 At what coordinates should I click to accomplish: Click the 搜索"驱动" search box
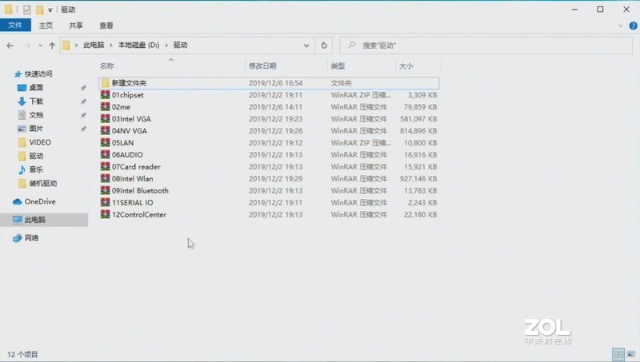(486, 46)
